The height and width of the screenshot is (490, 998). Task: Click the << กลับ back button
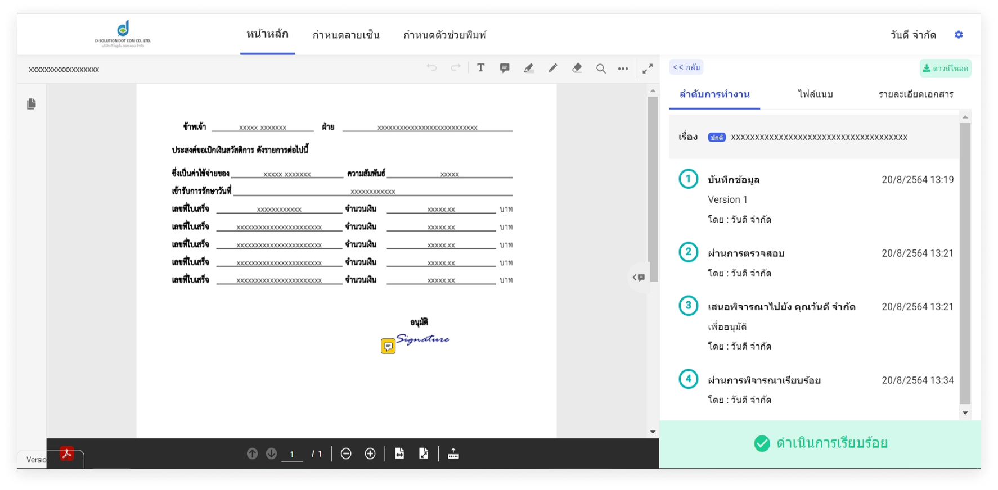click(x=686, y=67)
